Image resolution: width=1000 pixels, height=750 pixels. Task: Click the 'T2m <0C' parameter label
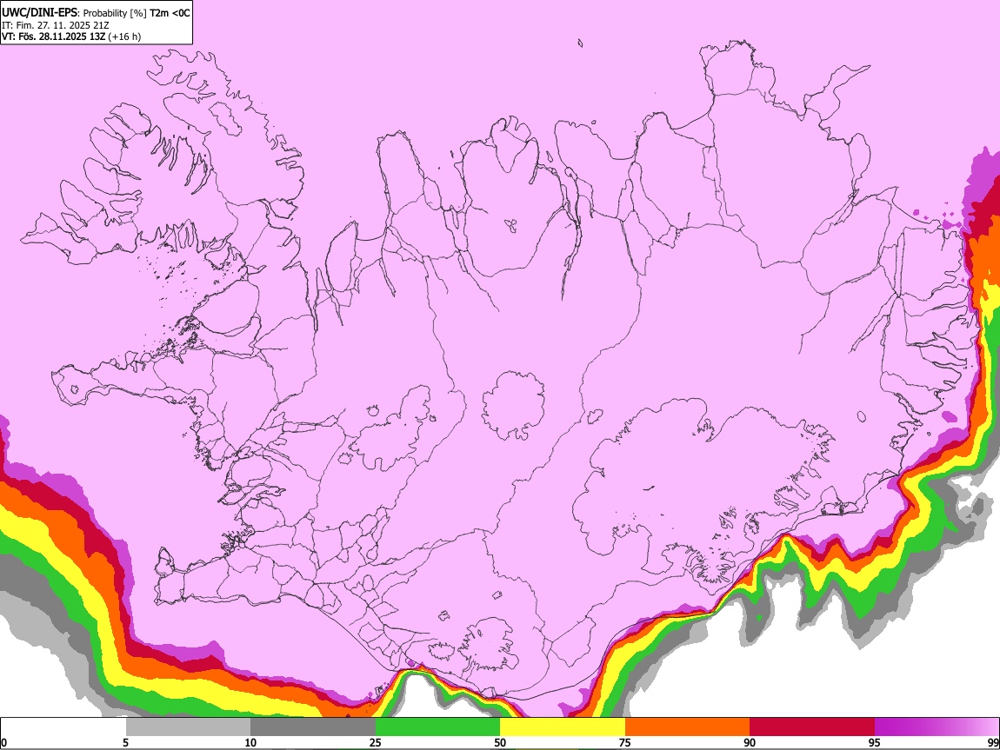tap(170, 13)
